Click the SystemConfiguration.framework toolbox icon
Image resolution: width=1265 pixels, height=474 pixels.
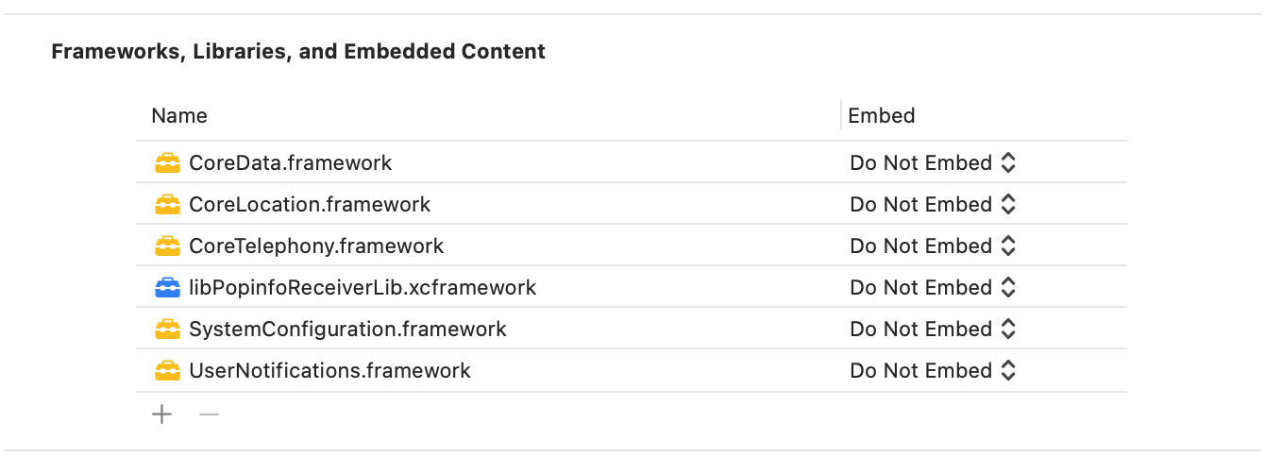tap(167, 330)
